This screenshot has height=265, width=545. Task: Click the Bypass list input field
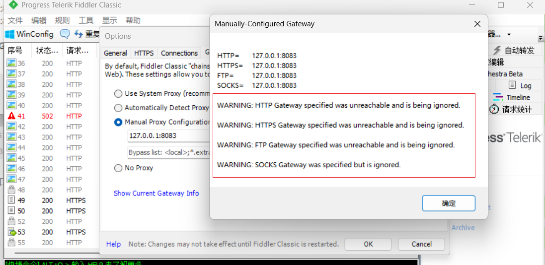pos(169,152)
